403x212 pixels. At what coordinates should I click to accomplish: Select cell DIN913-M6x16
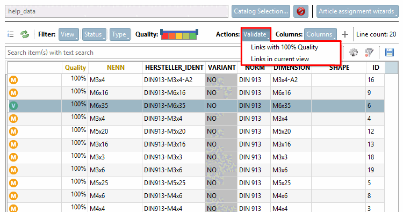pos(174,93)
